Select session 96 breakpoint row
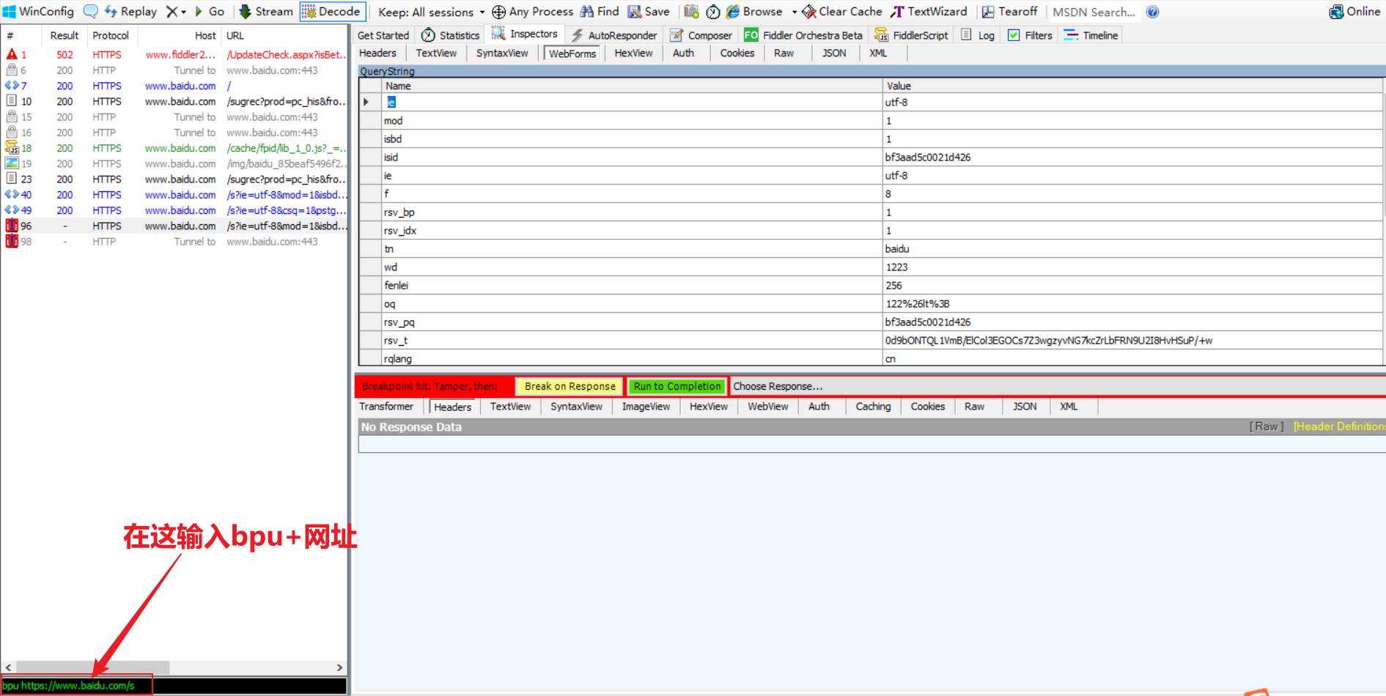Screen dimensions: 1386x696 click(174, 226)
